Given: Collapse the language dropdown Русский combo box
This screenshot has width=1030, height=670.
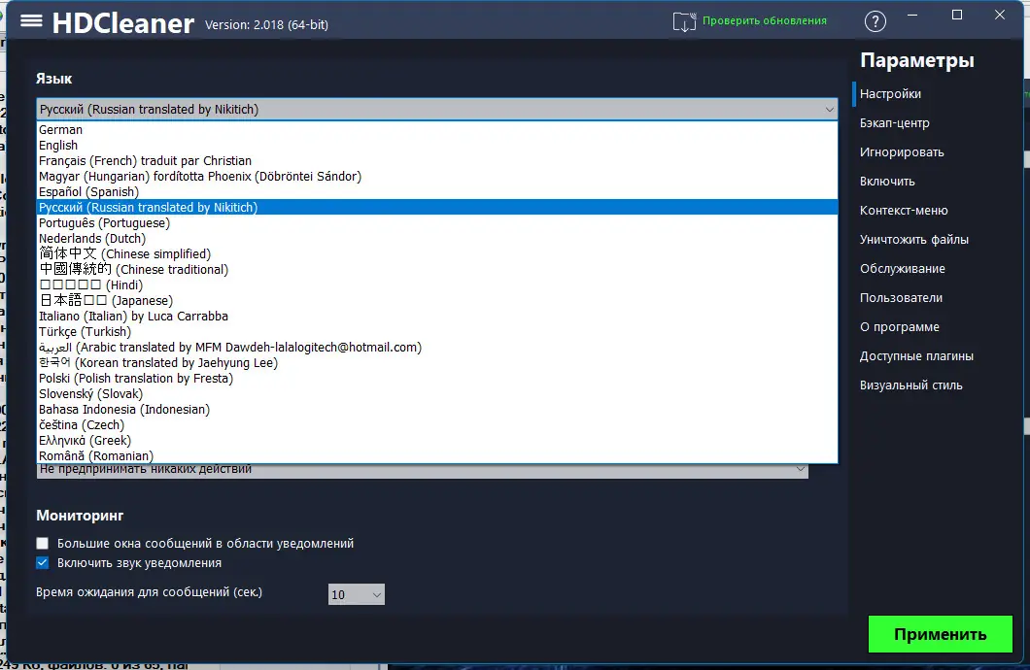Looking at the screenshot, I should (x=437, y=109).
